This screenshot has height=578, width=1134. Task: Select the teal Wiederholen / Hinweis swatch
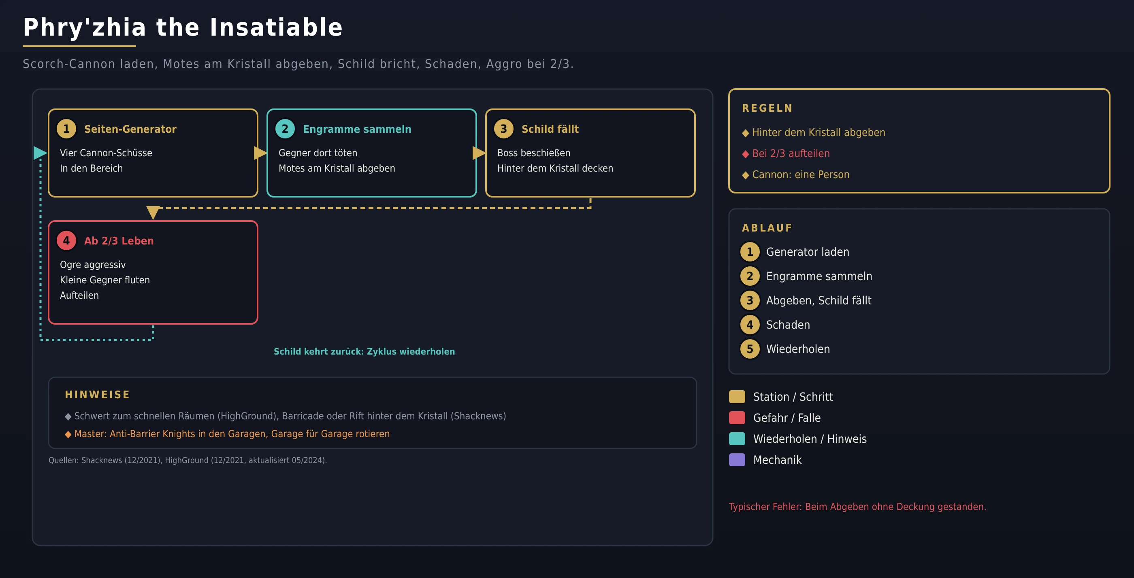point(737,439)
